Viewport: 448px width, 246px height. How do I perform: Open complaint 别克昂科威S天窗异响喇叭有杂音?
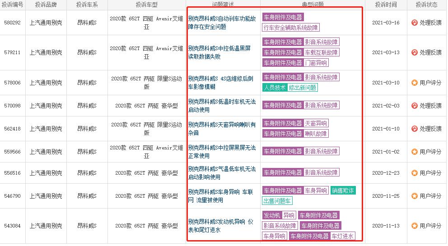coord(222,129)
